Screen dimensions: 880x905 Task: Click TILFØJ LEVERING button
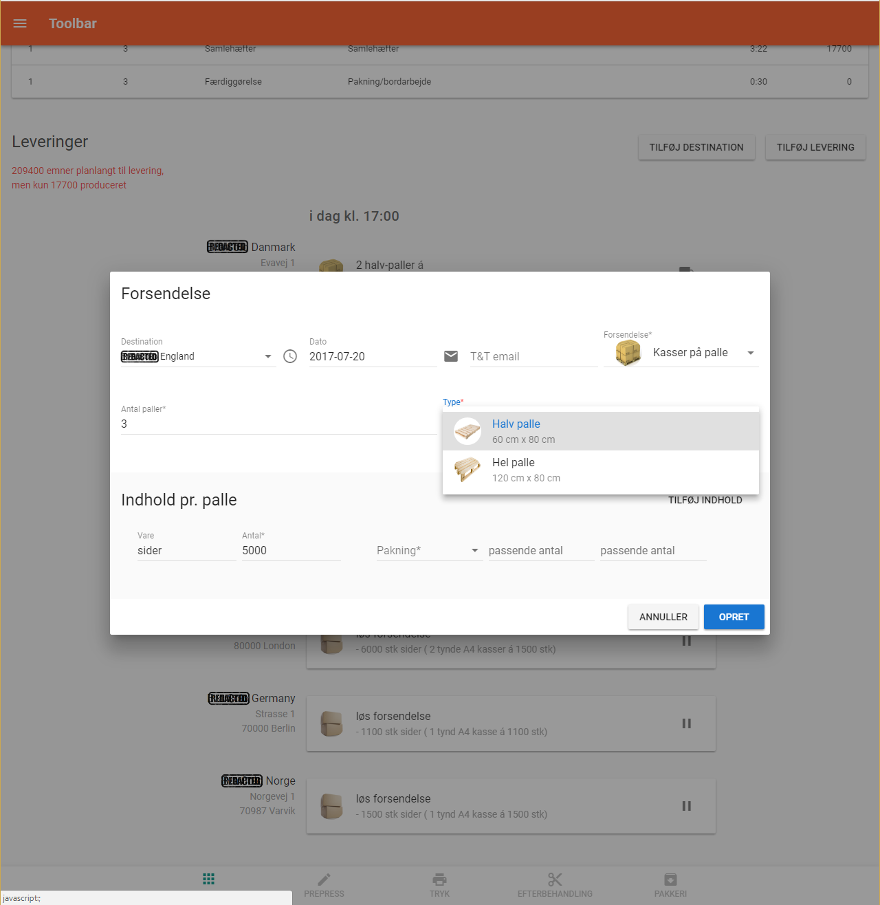[x=815, y=147]
